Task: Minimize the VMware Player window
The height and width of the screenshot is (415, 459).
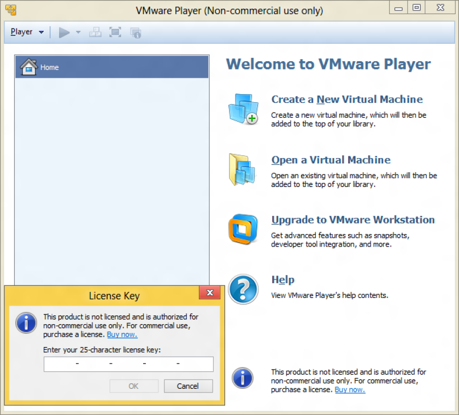Action: coord(398,8)
